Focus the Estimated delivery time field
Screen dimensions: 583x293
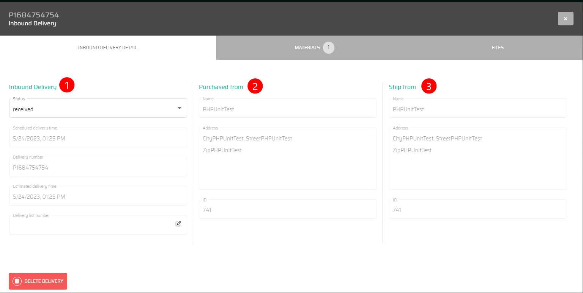pyautogui.click(x=98, y=196)
